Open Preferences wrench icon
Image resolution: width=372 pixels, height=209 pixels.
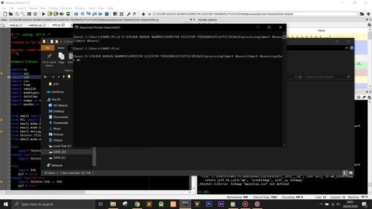coord(129,14)
